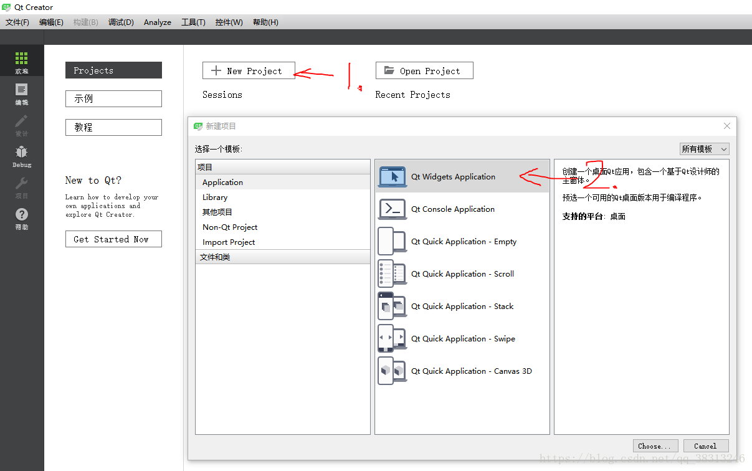Open the 控件(W) menu

coord(229,22)
